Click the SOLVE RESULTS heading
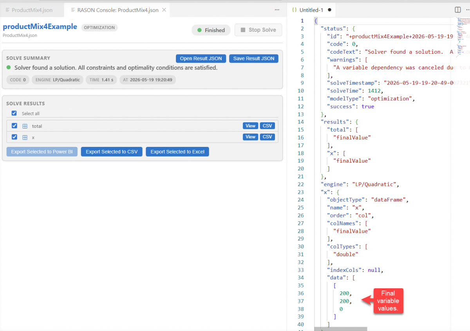470x331 pixels. point(25,103)
